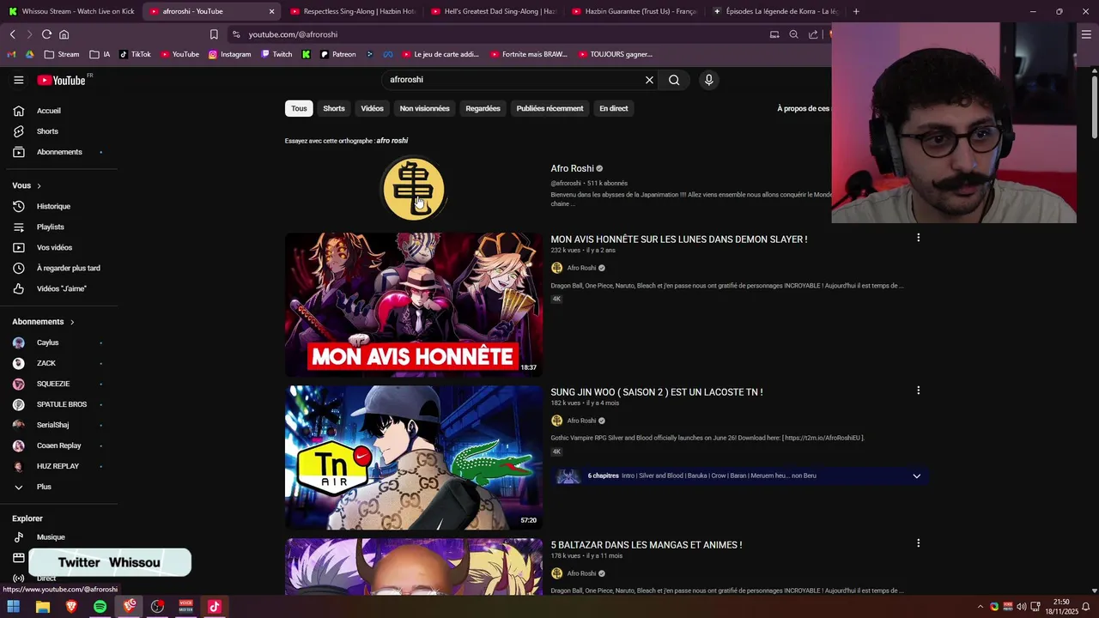Click the YouTube logo
This screenshot has height=618, width=1099.
click(x=61, y=80)
